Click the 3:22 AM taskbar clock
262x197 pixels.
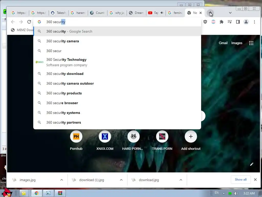[x=249, y=193]
